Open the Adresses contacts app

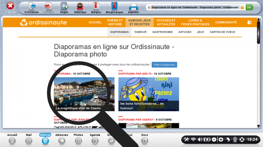pyautogui.click(x=62, y=139)
